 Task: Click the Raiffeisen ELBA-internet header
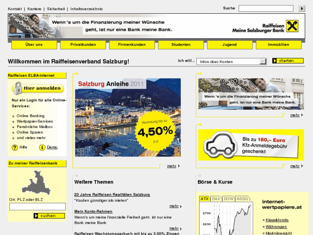pos(37,75)
